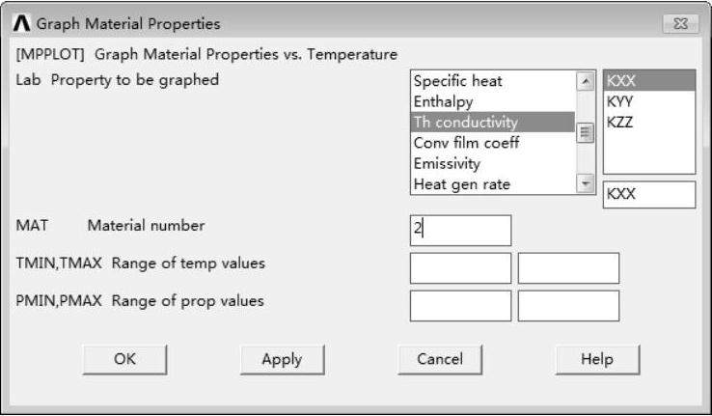The image size is (712, 416).
Task: Click the KXX label text field
Action: 648,194
